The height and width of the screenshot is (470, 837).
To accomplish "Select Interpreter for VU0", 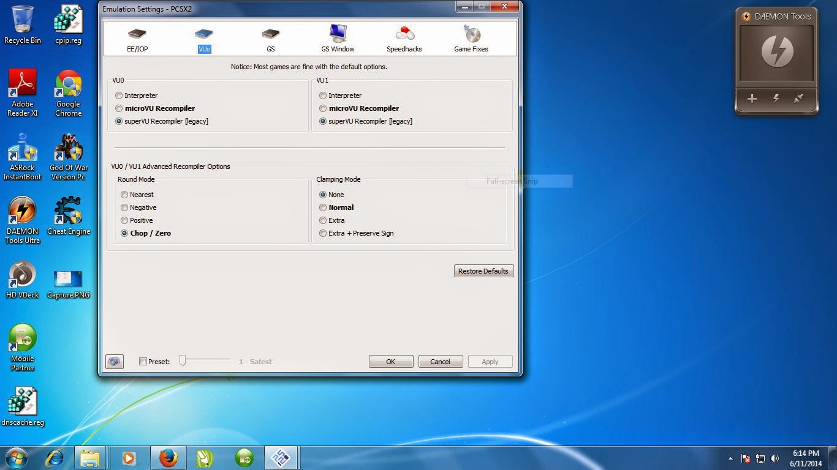I will [136, 95].
